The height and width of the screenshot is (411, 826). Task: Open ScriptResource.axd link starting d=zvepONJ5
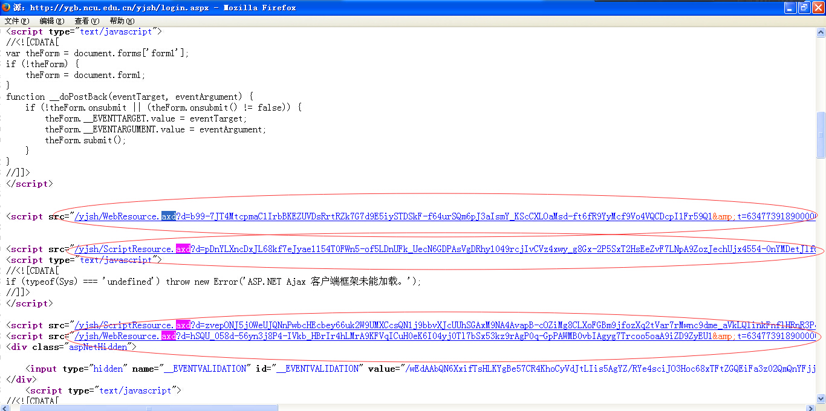point(445,325)
